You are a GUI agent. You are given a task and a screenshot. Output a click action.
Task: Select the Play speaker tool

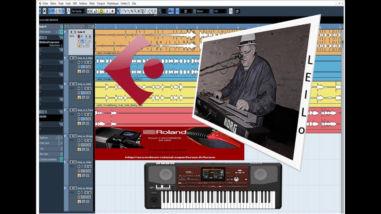pos(152,11)
